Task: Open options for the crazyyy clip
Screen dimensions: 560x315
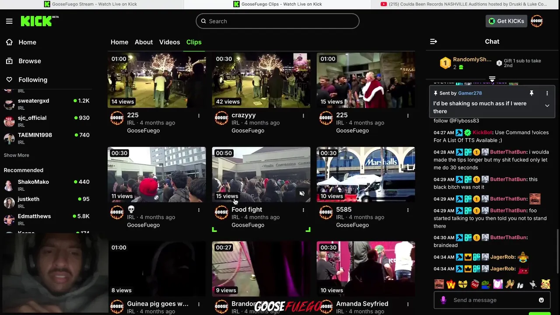Action: 303,115
